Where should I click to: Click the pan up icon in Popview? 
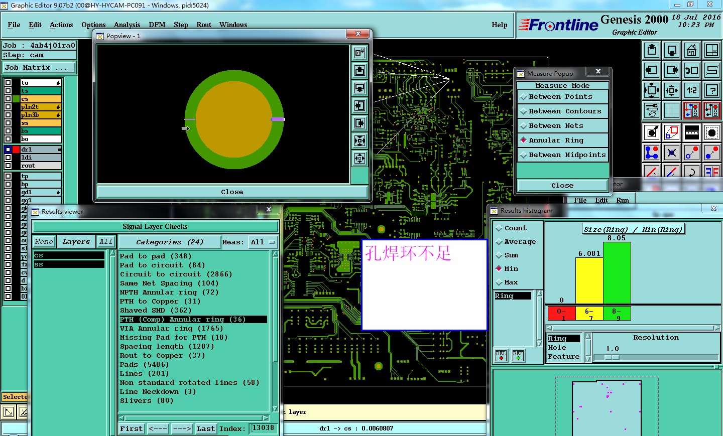point(359,71)
